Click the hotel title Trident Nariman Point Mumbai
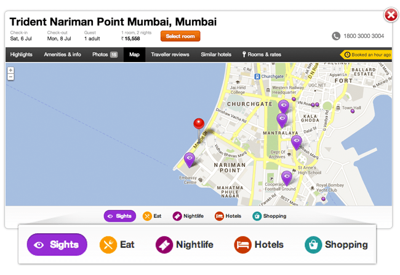400x275 pixels. (x=113, y=21)
